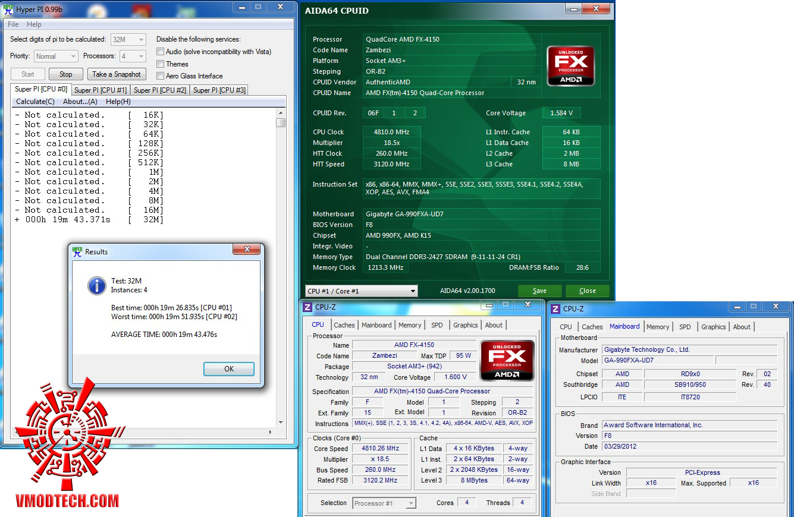Click 'AVERAGE TIME: 000h 19m 43.476s' text
Screen dimensions: 794x517
(x=164, y=335)
